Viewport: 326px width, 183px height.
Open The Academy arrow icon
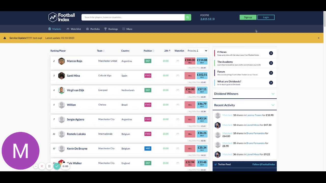coord(271,63)
